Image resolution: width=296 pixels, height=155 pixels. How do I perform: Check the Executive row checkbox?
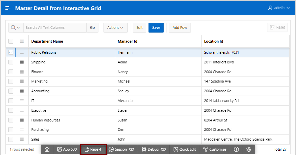pyautogui.click(x=11, y=110)
